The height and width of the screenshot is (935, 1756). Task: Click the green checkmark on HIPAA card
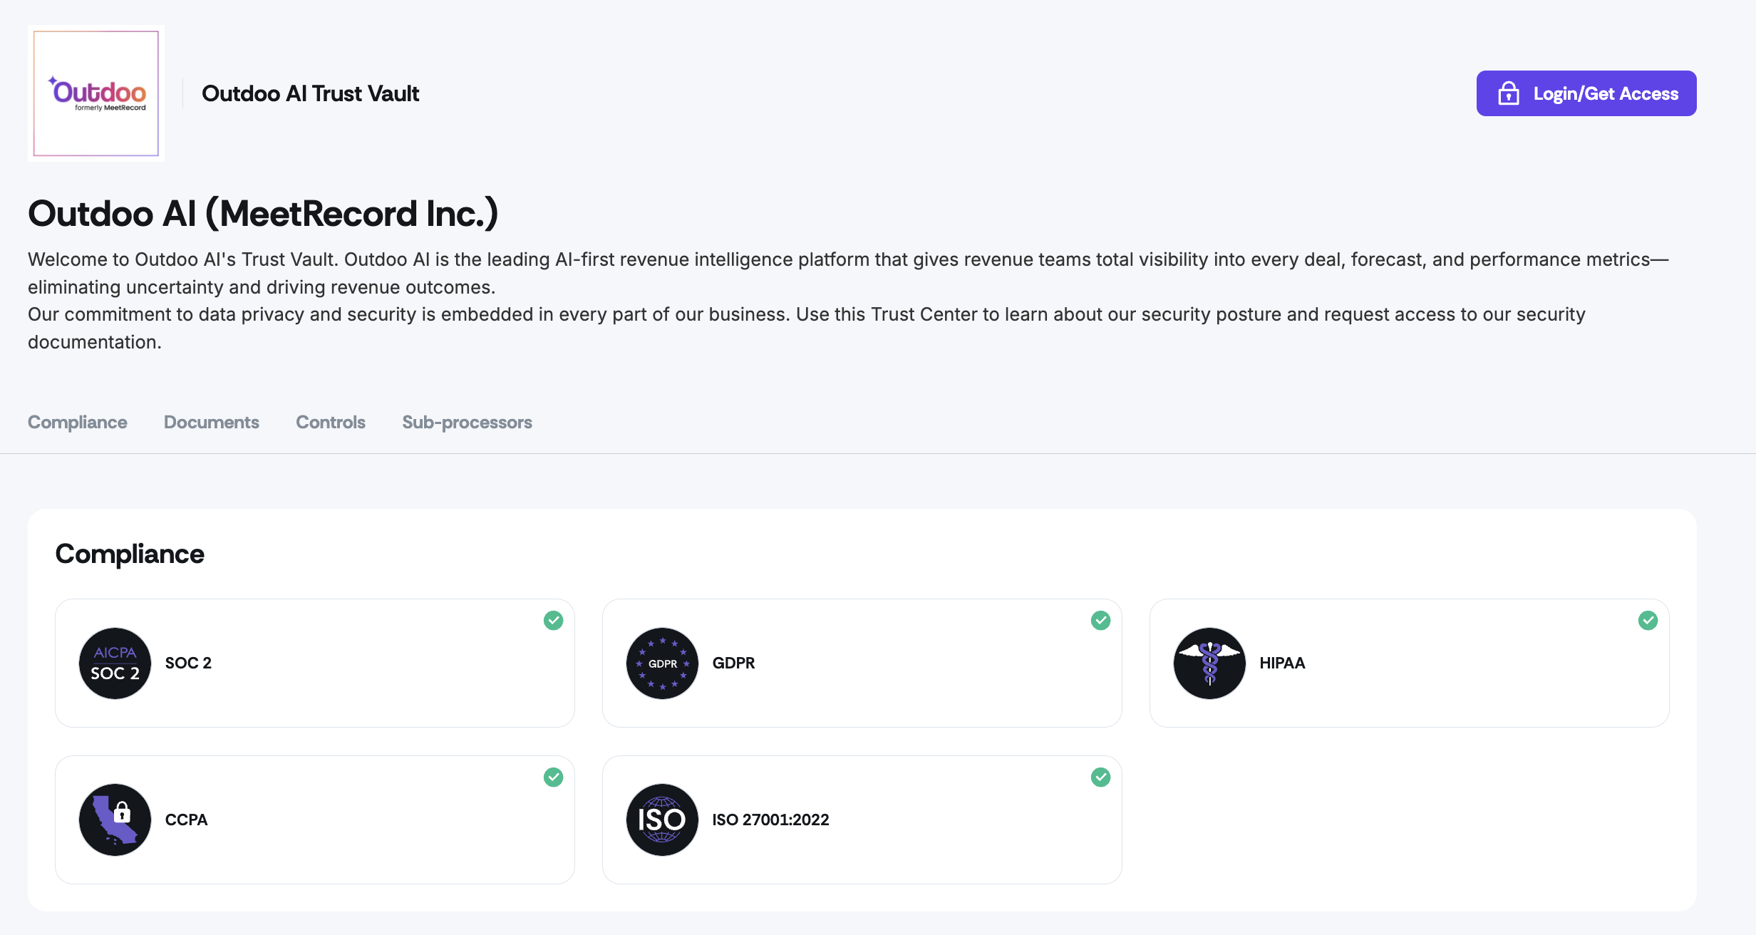1648,621
